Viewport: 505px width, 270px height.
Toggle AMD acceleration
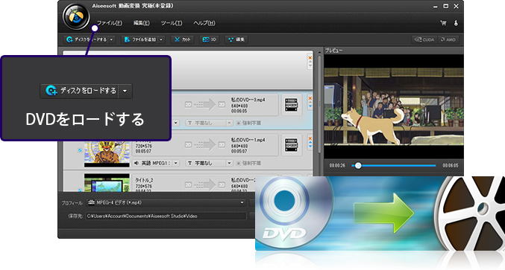click(x=448, y=40)
